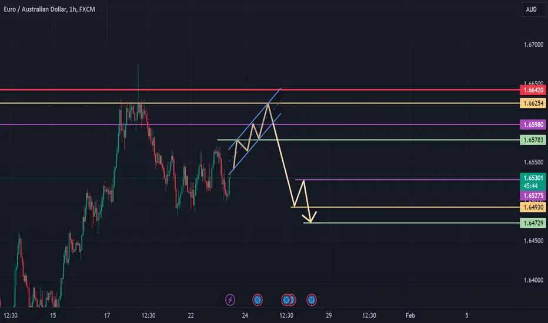Viewport: 548px width, 323px height.
Task: Click the Feb label on time axis
Action: click(410, 315)
